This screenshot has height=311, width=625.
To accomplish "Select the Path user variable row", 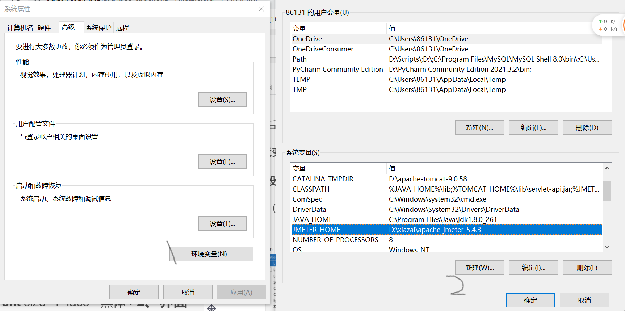I will (x=447, y=59).
